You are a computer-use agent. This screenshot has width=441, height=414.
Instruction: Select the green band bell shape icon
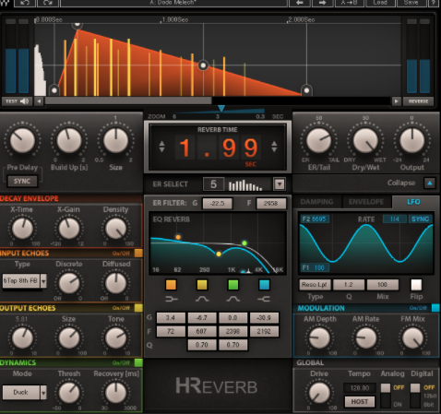[233, 299]
